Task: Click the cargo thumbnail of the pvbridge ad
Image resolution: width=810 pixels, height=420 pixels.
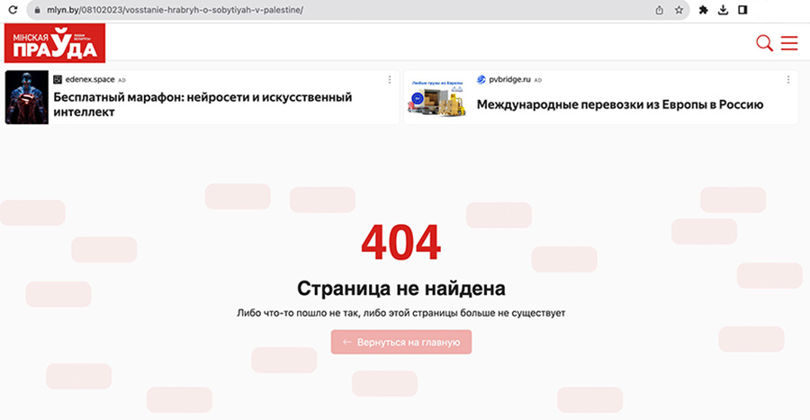Action: click(x=436, y=97)
